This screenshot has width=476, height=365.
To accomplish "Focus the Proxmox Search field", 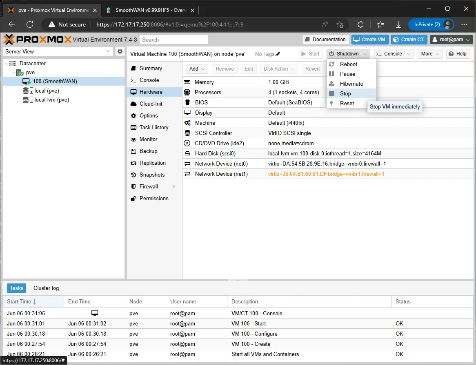I will tap(174, 40).
